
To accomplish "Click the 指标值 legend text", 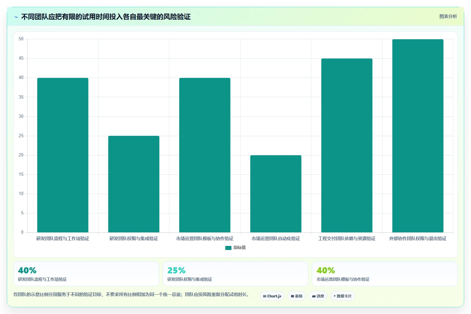I will tap(240, 248).
